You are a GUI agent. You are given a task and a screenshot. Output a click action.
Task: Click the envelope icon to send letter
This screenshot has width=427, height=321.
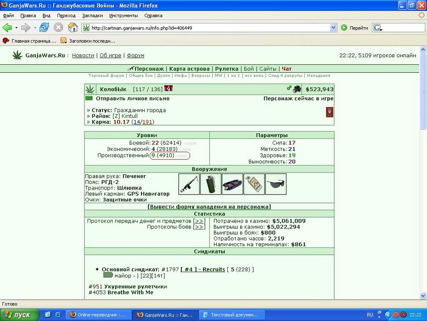click(89, 98)
